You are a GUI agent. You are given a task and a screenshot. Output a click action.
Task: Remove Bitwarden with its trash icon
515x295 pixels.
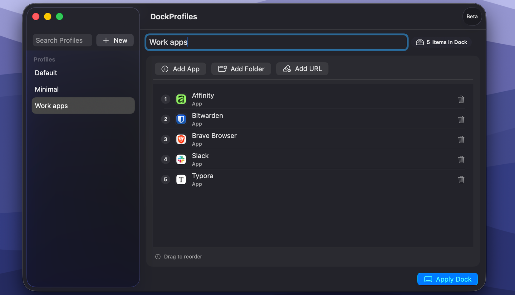pyautogui.click(x=461, y=119)
